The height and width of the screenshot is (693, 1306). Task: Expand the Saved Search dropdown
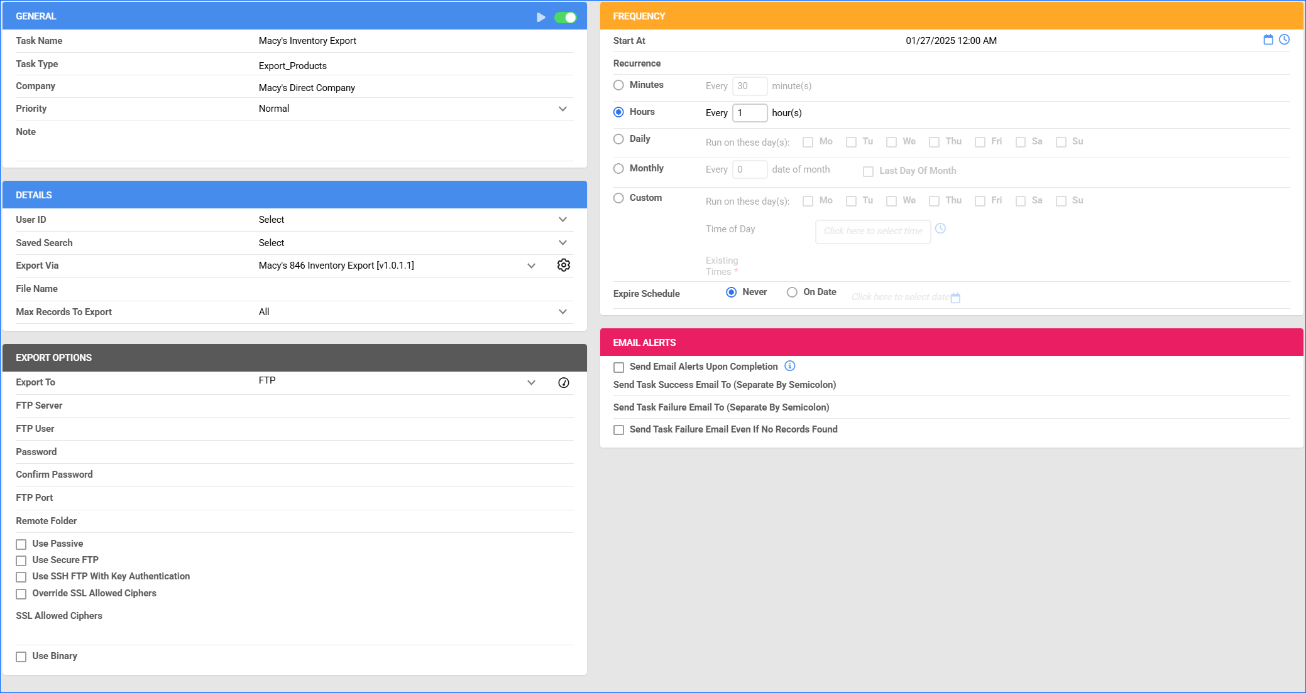tap(563, 243)
